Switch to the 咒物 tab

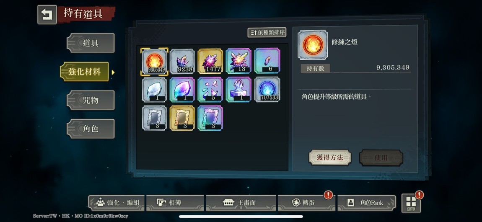(91, 100)
